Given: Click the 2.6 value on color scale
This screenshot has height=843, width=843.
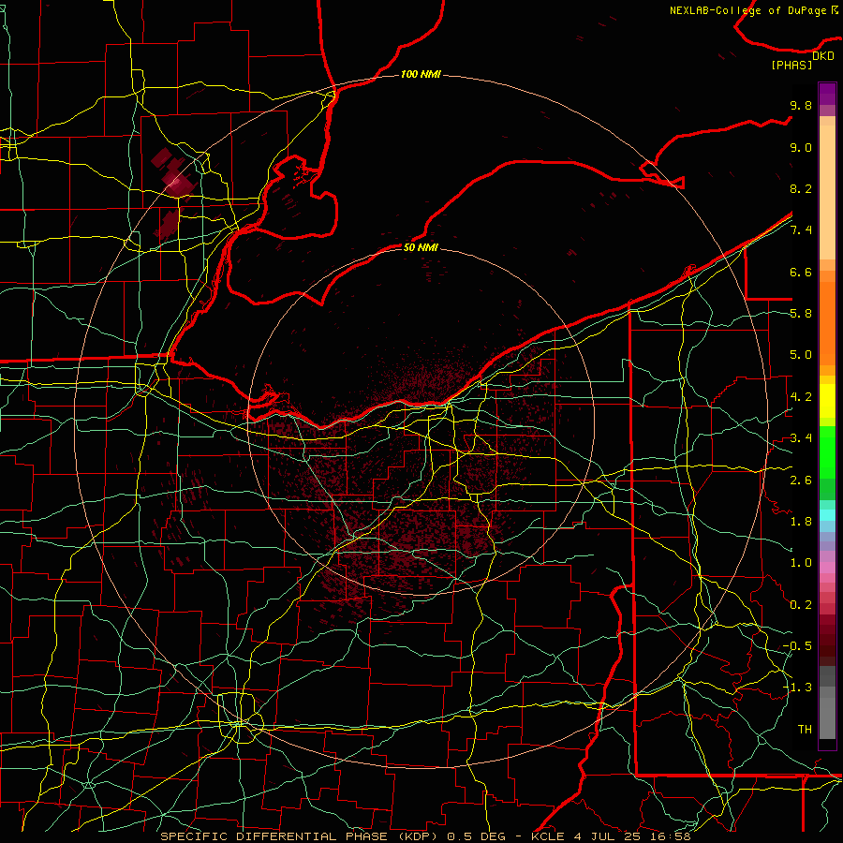Looking at the screenshot, I should tap(801, 481).
